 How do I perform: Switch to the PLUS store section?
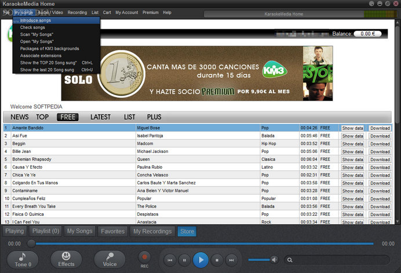point(154,117)
